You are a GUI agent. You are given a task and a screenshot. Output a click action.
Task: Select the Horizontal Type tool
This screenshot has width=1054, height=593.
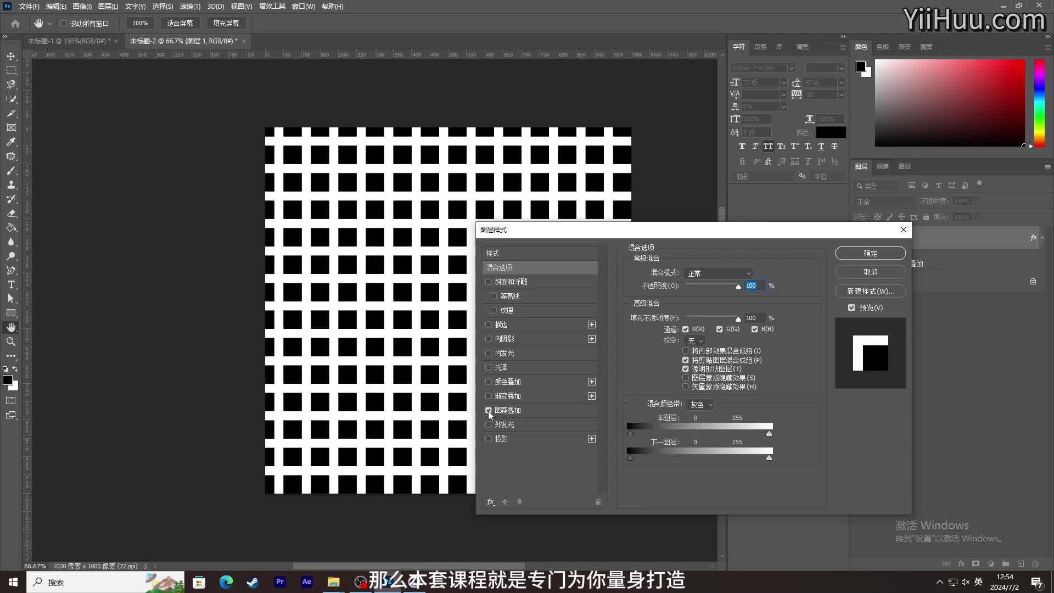pos(11,284)
